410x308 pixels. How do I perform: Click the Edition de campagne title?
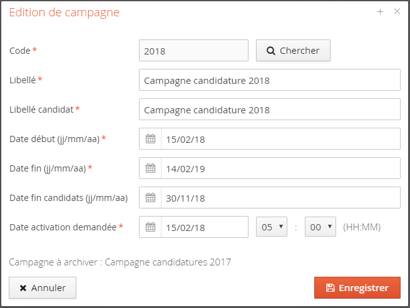(x=64, y=12)
